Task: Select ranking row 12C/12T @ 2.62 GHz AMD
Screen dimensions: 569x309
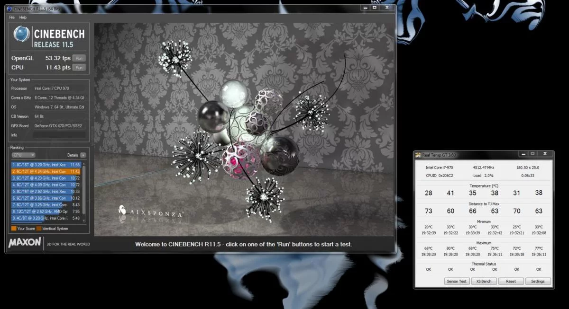Action: 46,212
